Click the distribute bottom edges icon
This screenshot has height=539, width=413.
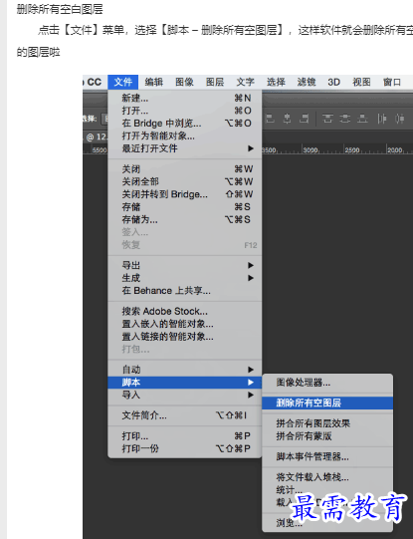[x=362, y=119]
